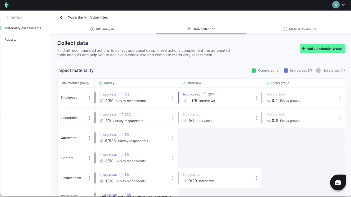Click the 2/9 survey respondents clipboard icon
351x197 pixels.
(102, 121)
